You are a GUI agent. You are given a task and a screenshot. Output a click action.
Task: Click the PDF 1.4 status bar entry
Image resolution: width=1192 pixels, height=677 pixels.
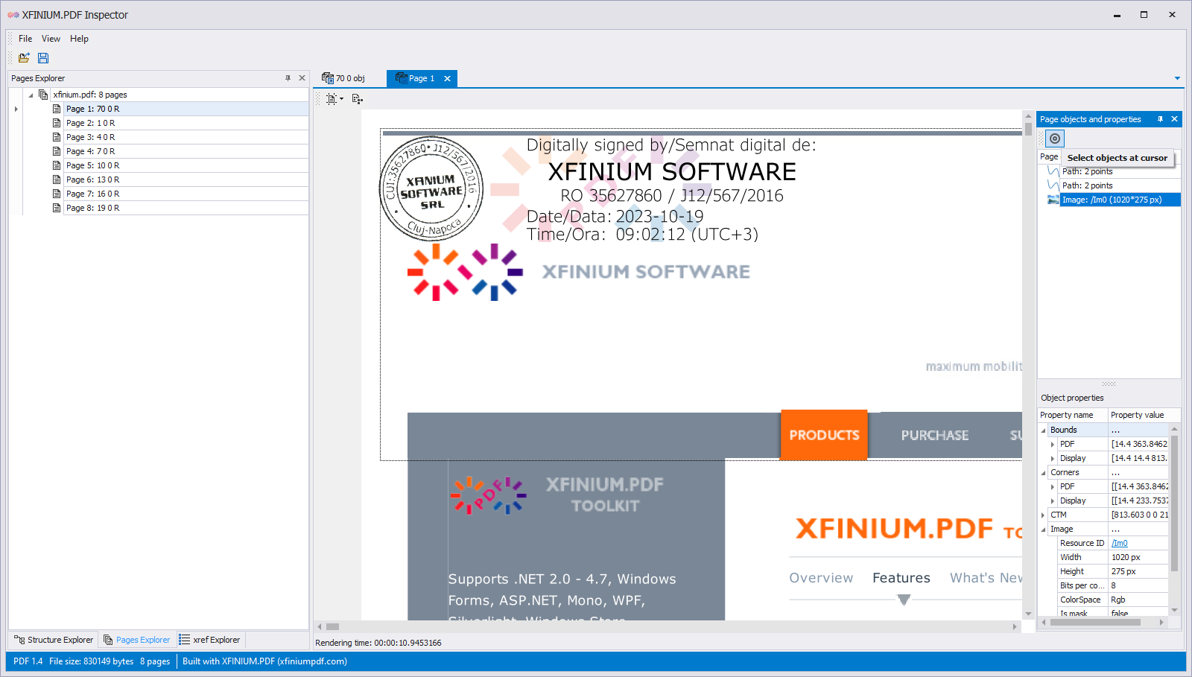(x=28, y=661)
